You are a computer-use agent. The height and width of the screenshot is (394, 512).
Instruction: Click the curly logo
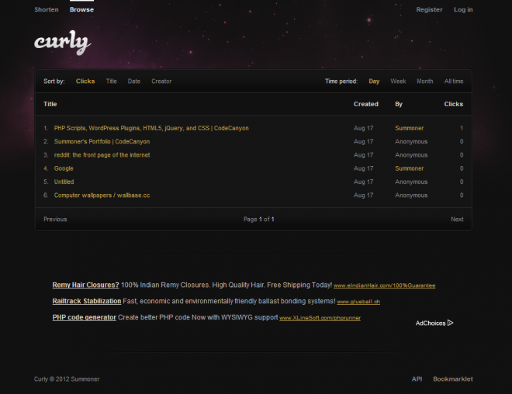61,43
